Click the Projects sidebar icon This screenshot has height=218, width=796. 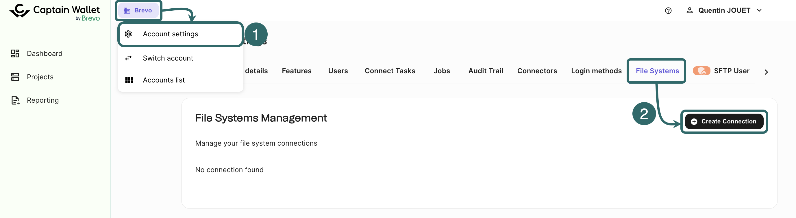point(15,77)
